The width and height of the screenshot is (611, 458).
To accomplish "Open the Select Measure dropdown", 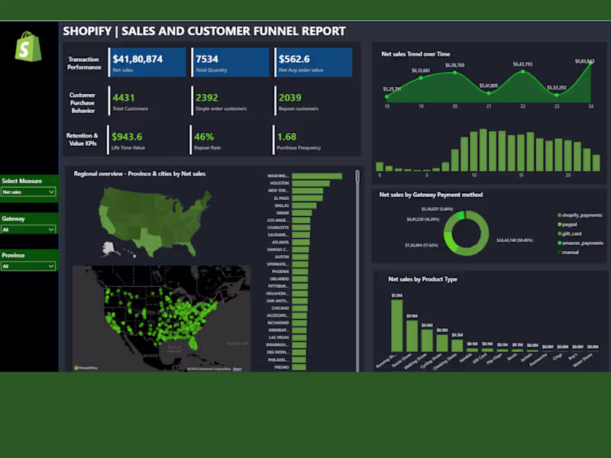I will (x=28, y=192).
